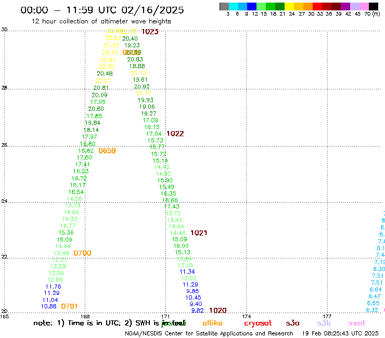This screenshot has width=385, height=338.
Task: Select the wave height value 21.57
Action: coord(111,45)
